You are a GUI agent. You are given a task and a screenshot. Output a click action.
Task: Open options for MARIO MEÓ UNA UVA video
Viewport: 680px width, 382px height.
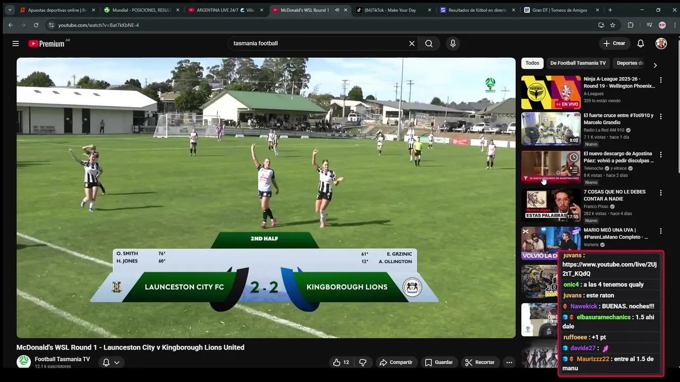pos(661,231)
